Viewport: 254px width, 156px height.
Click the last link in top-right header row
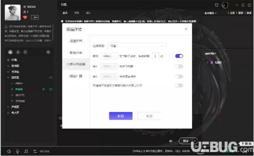point(249,13)
